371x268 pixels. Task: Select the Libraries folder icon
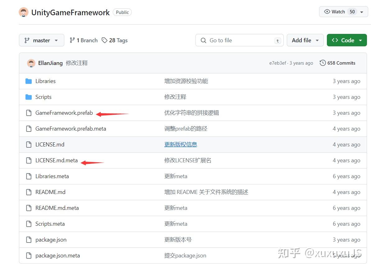click(x=28, y=81)
